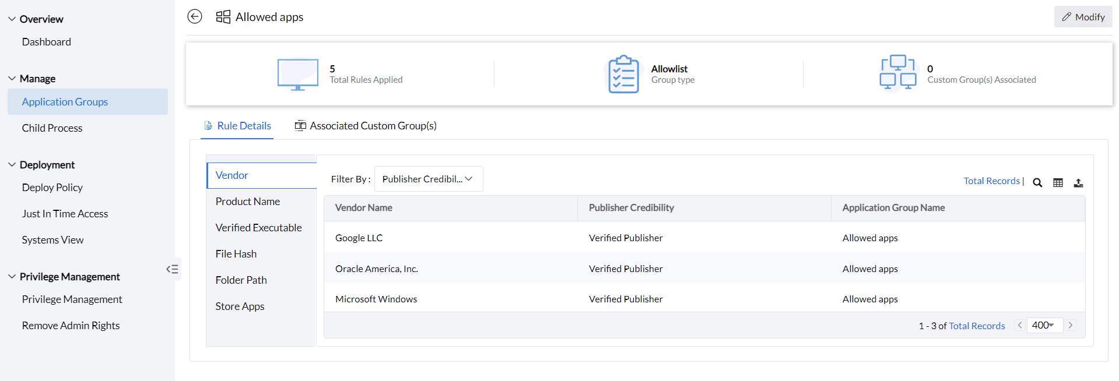Collapse the sidebar using the collapse icon
This screenshot has width=1119, height=381.
[x=172, y=269]
